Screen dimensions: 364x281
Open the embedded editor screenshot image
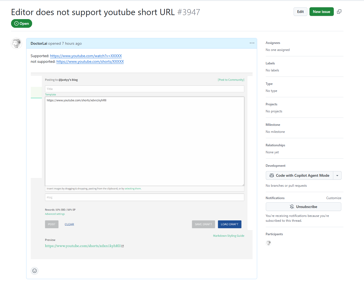pyautogui.click(x=142, y=166)
